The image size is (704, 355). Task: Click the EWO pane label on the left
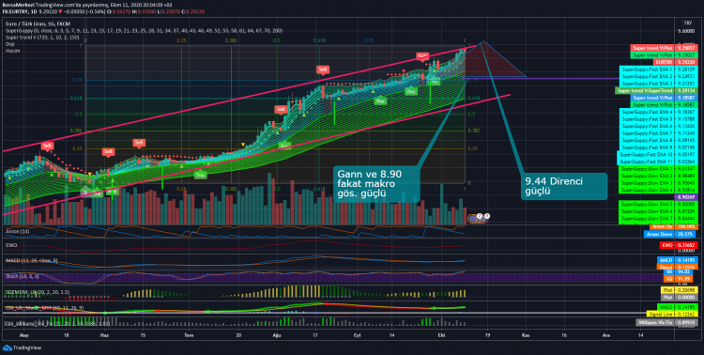11,245
